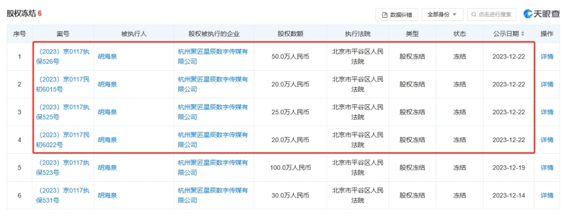Click the 2023-12-19 date cell

(x=509, y=167)
